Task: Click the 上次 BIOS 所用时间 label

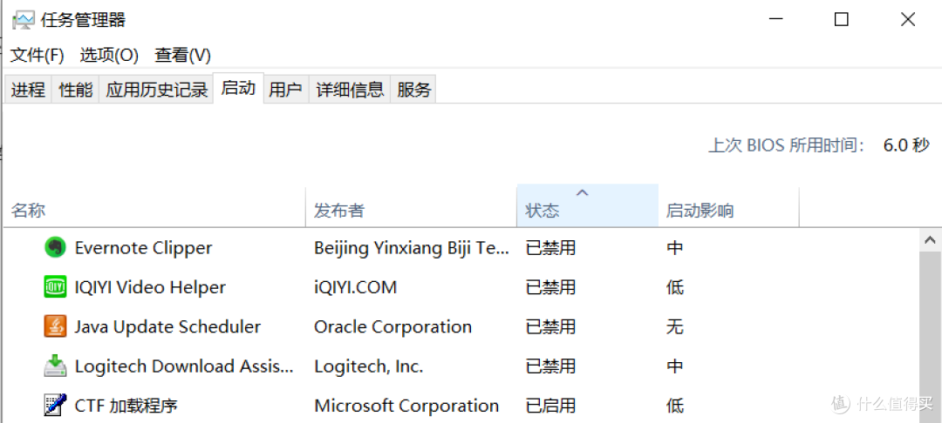Action: click(x=787, y=145)
